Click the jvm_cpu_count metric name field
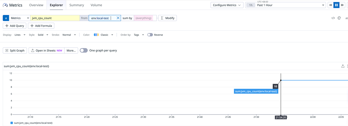The width and height of the screenshot is (348, 126). (x=55, y=18)
